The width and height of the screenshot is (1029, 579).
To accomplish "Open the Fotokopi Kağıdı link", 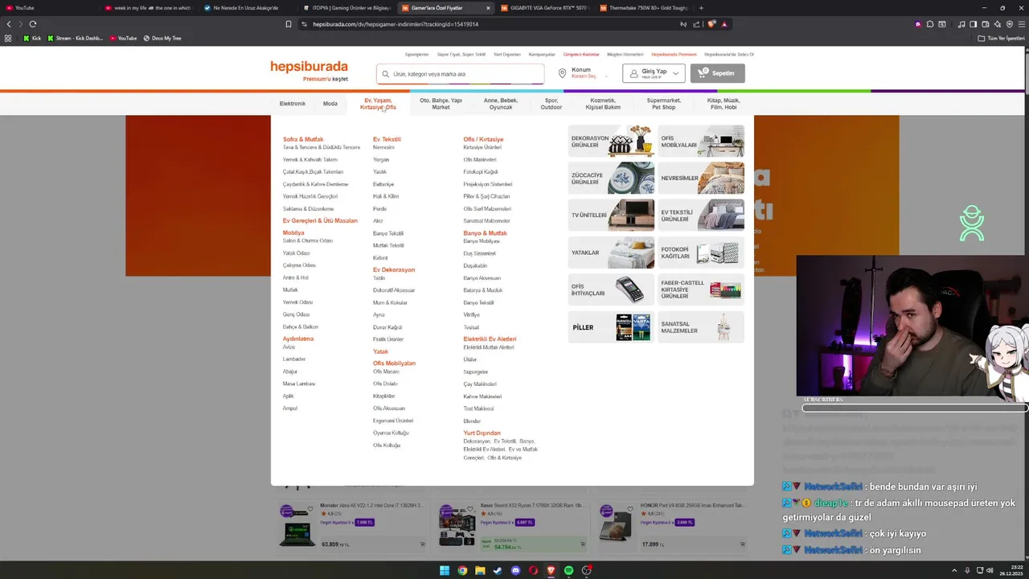I will [481, 172].
